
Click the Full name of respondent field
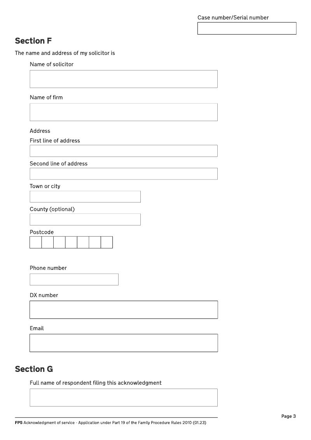[x=124, y=398]
